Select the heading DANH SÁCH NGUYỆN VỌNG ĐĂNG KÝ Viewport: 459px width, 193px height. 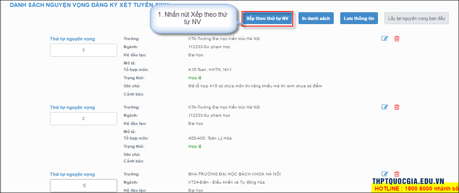click(89, 5)
